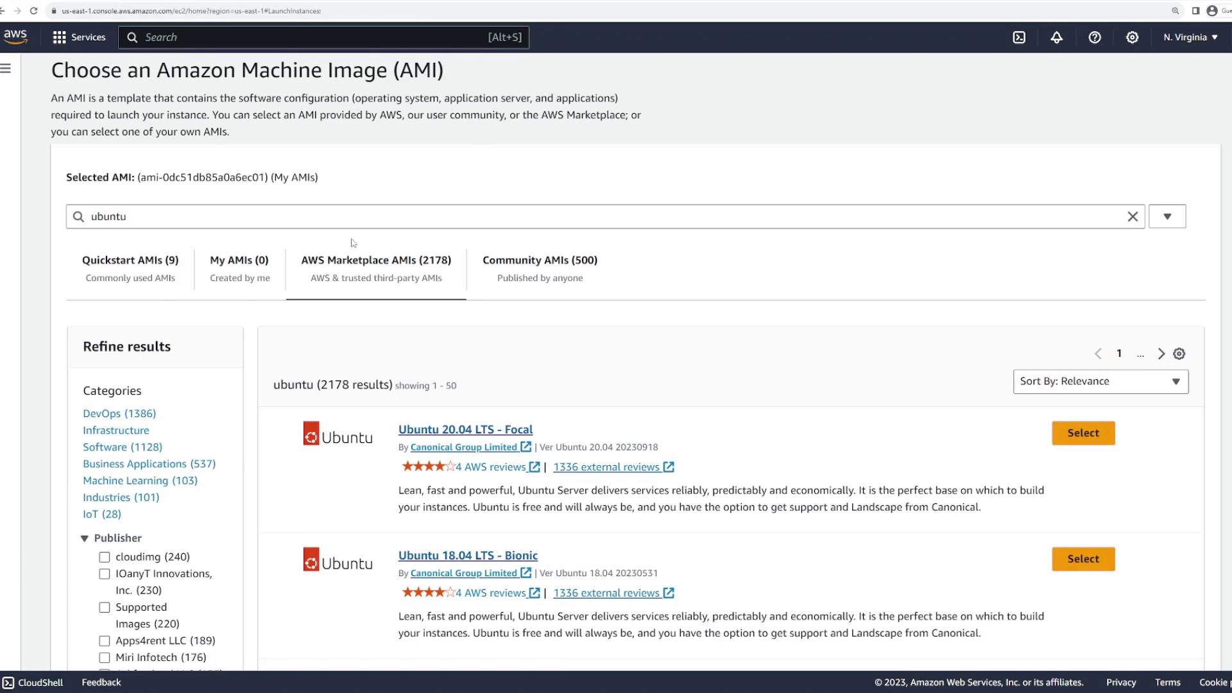Open external link icon beside Canonical for Focal

tap(526, 447)
